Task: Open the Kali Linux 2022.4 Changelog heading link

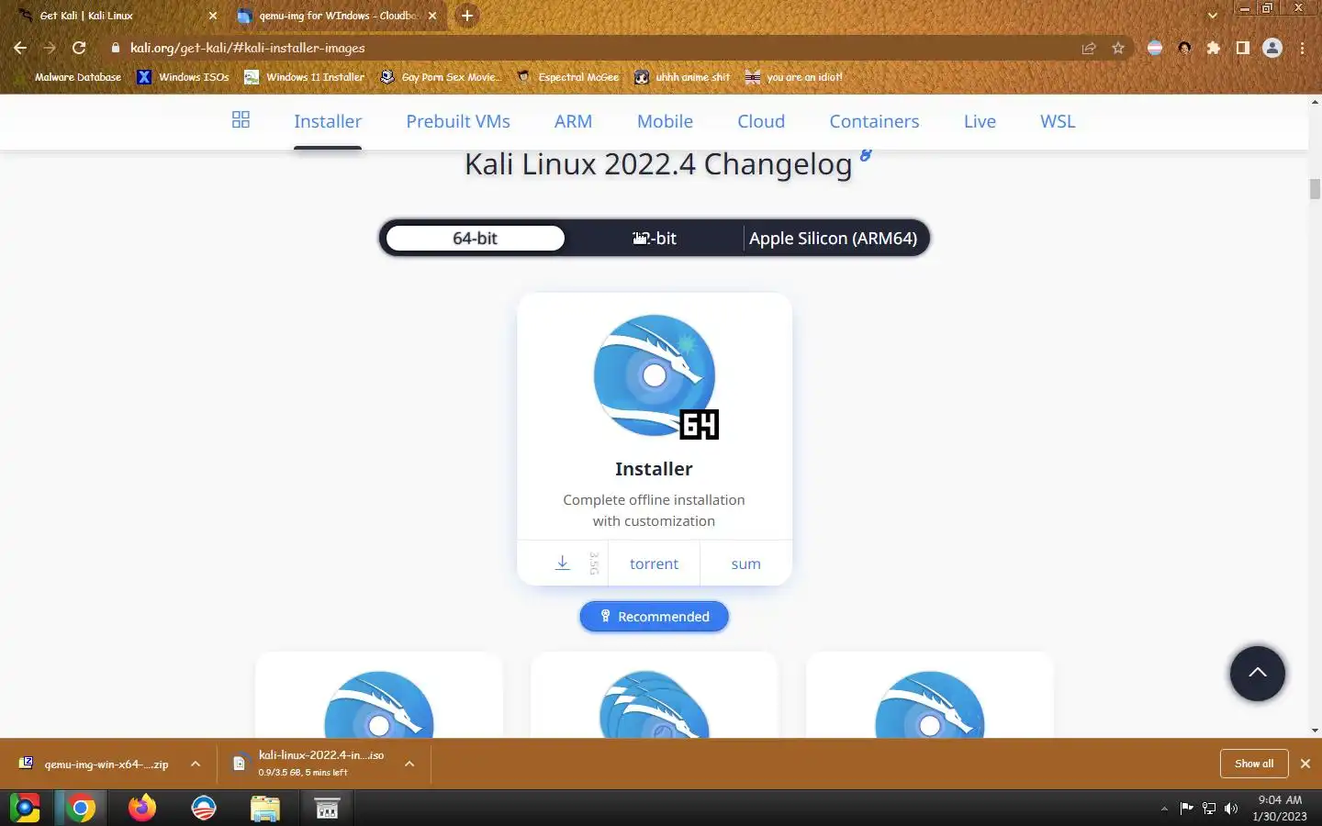Action: pyautogui.click(x=658, y=164)
